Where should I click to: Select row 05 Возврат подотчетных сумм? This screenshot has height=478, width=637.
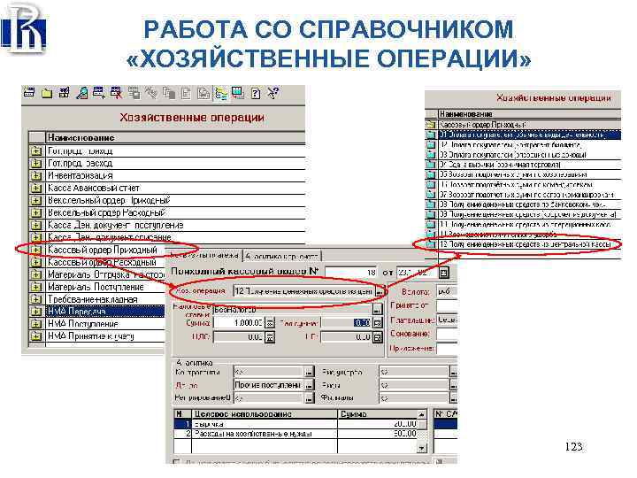(x=529, y=174)
